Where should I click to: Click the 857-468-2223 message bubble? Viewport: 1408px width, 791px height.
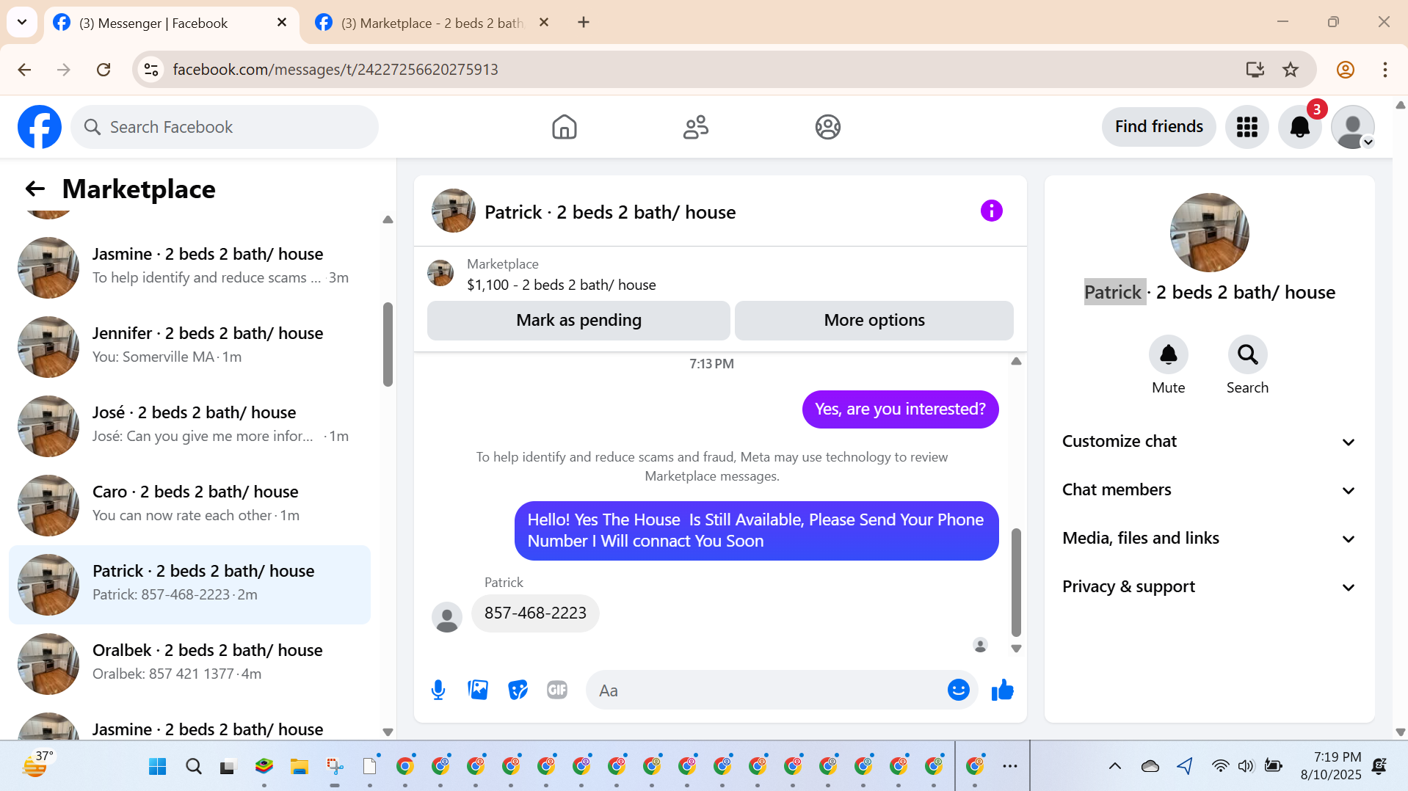pos(535,613)
